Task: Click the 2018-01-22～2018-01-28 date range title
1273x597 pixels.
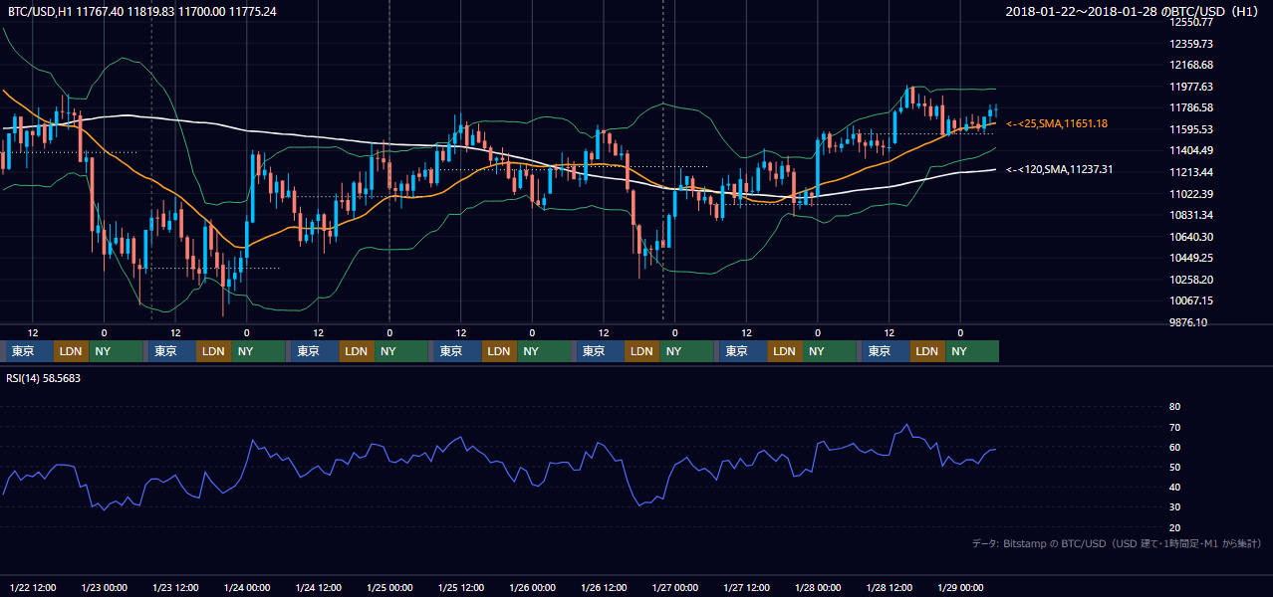Action: (x=1133, y=11)
